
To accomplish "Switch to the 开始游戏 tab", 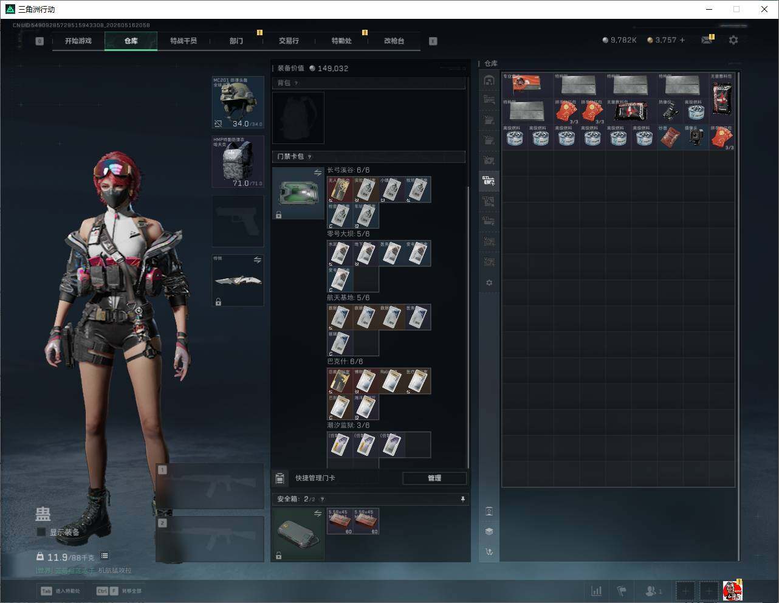I will point(78,41).
